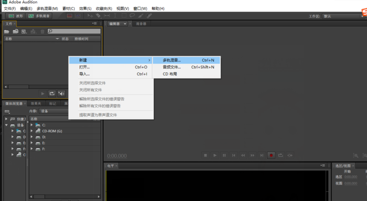
Task: Click the search field in the 文件 panel
Action: point(74,31)
